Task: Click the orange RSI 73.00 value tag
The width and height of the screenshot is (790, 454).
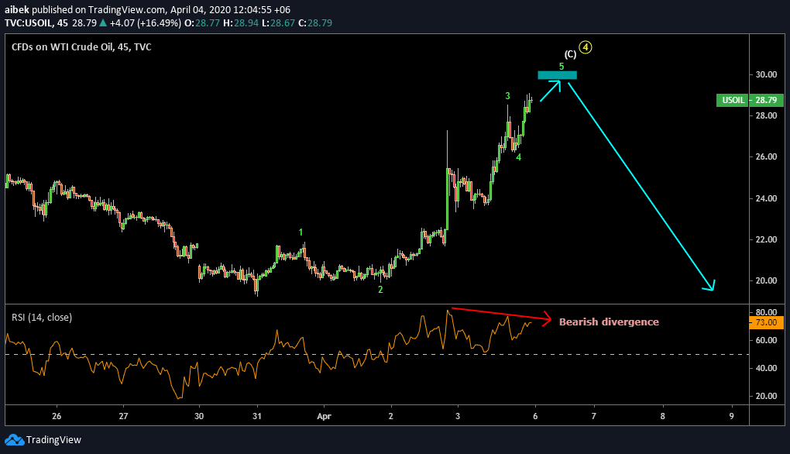Action: point(766,322)
